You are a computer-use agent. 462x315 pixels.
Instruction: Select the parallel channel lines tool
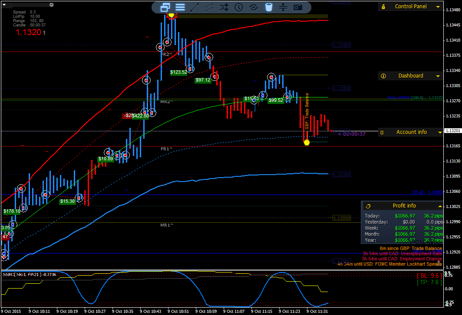coord(209,7)
